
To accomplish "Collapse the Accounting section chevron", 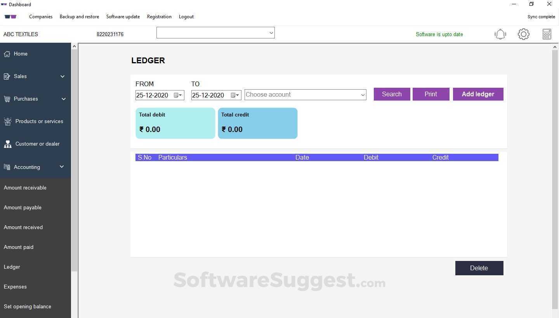I will pyautogui.click(x=61, y=167).
